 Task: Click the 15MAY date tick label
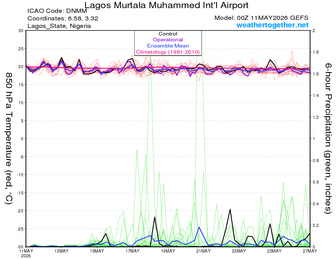point(97,251)
